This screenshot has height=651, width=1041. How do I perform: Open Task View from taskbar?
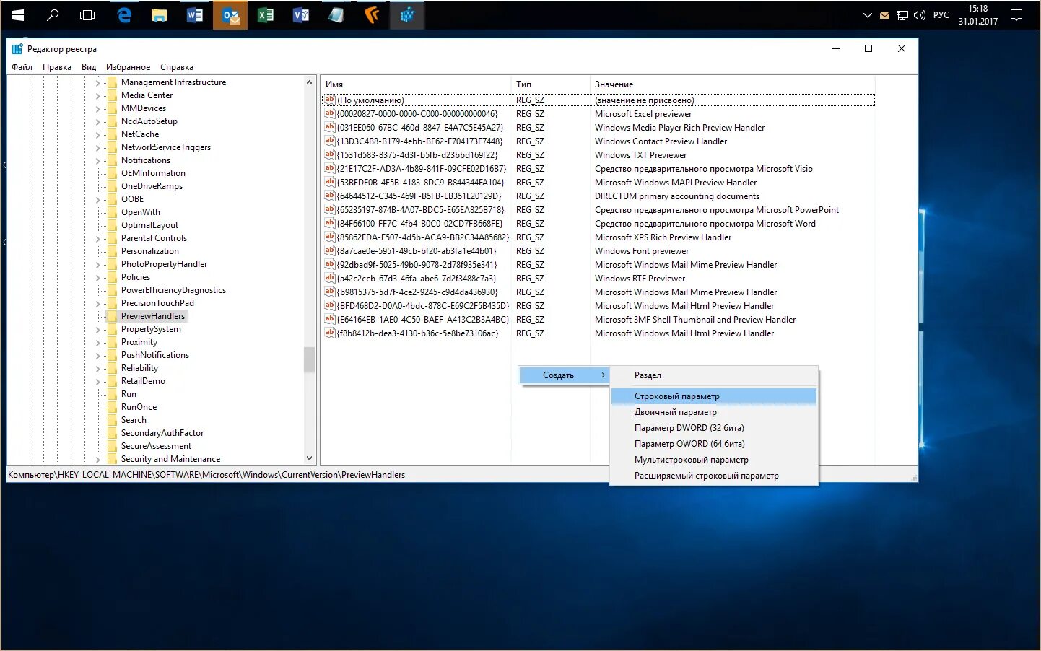click(87, 15)
